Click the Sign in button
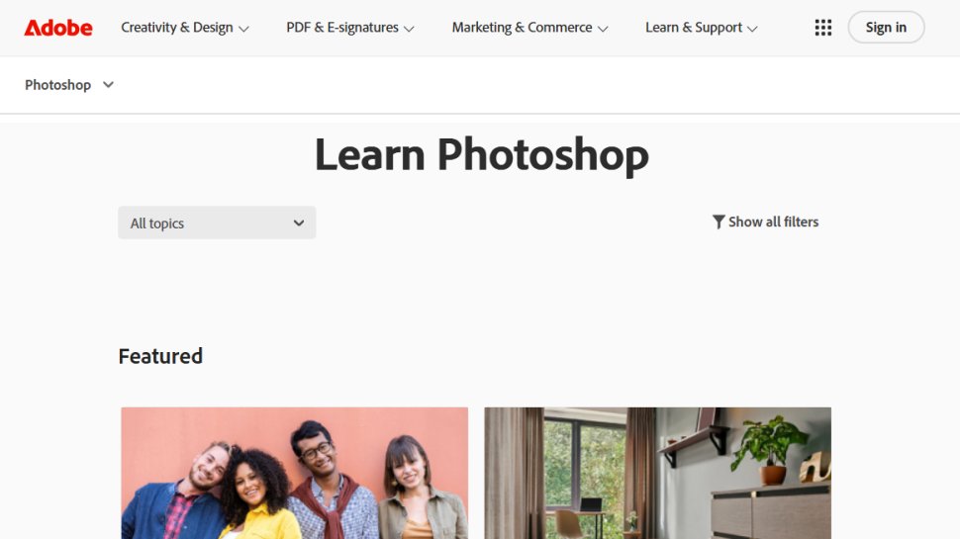This screenshot has height=539, width=960. click(x=886, y=27)
